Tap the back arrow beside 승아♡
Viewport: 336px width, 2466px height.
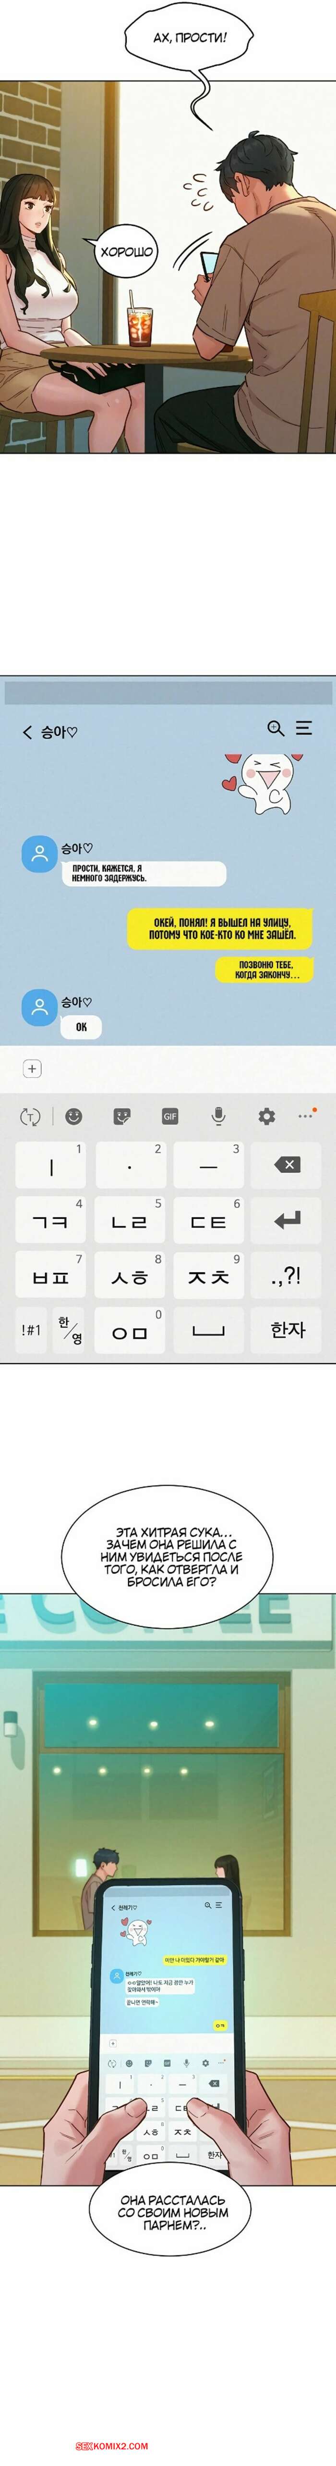(x=27, y=732)
